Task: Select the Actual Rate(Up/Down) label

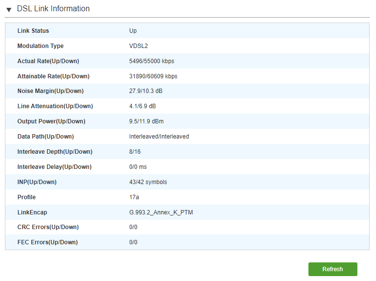Action: 48,61
